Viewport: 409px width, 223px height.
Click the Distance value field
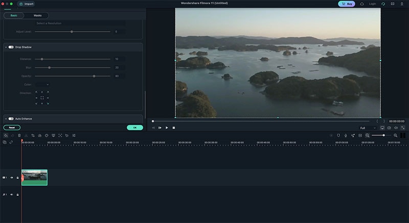tap(119, 59)
